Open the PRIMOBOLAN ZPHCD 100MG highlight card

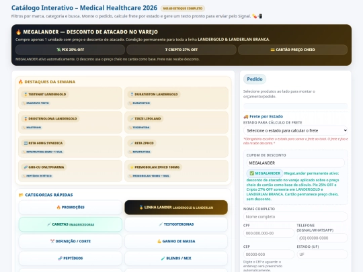coord(176,171)
